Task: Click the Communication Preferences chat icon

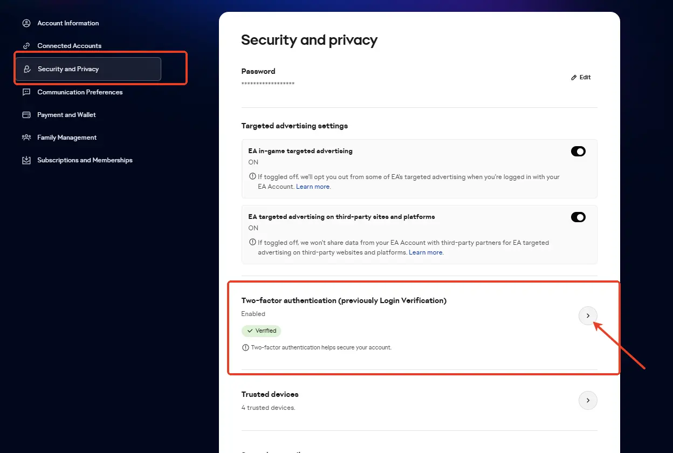Action: point(26,92)
